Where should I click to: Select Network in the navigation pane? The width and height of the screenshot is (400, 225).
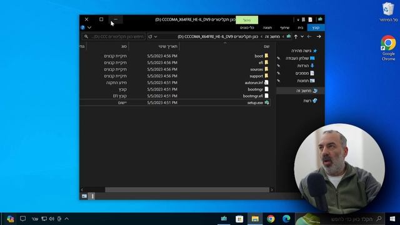click(x=310, y=101)
